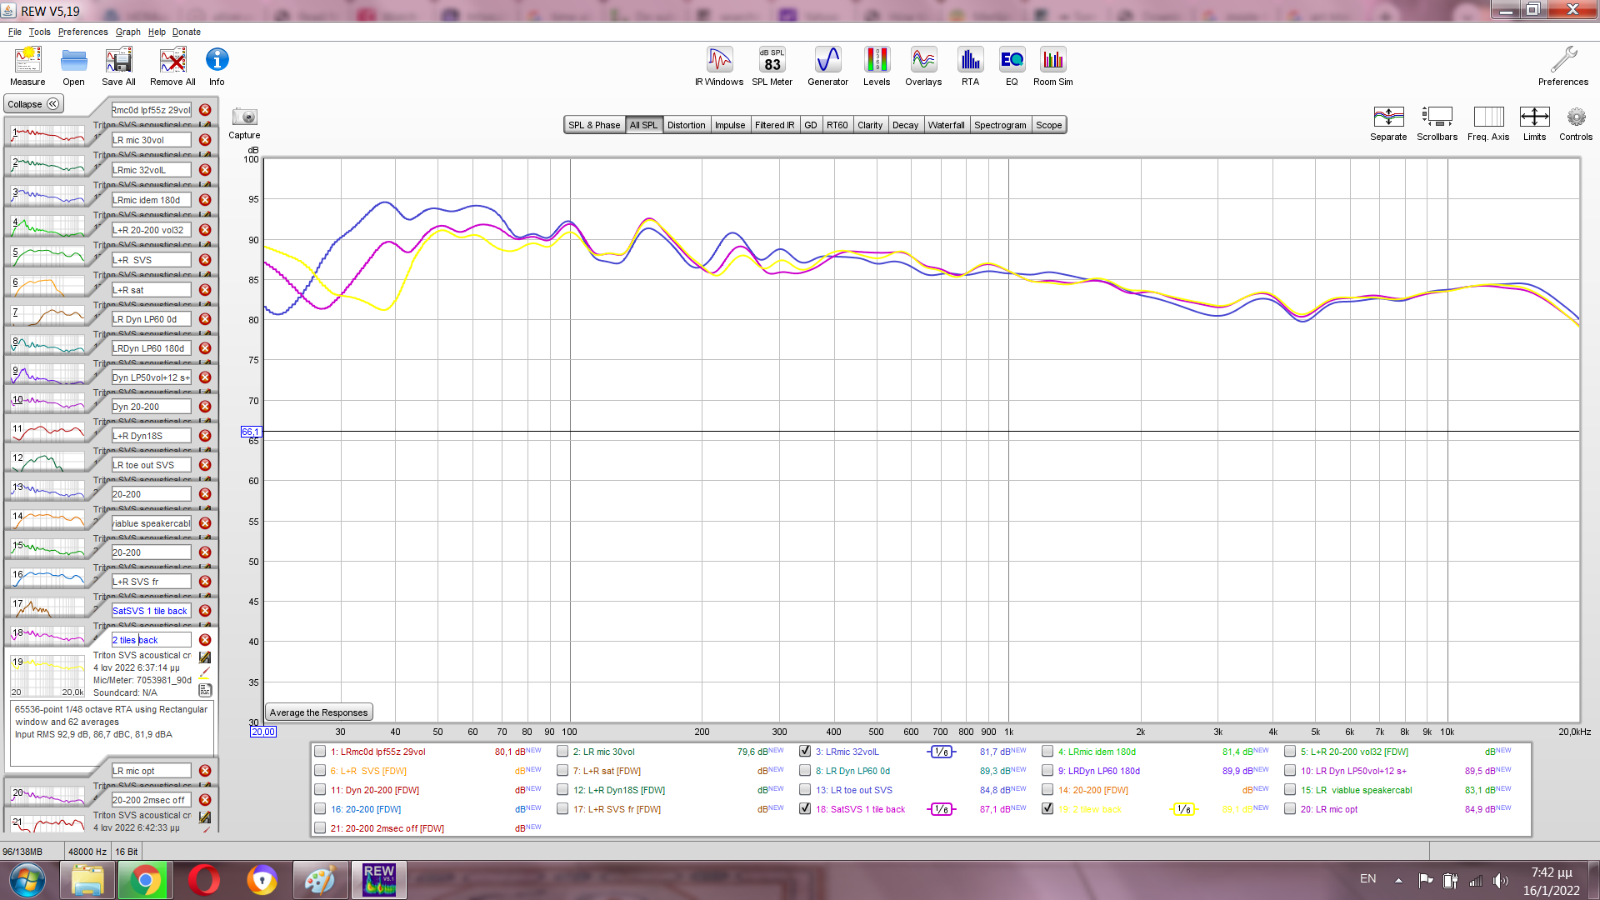Viewport: 1600px width, 900px height.
Task: Open graph Controls gear icon
Action: 1576,123
